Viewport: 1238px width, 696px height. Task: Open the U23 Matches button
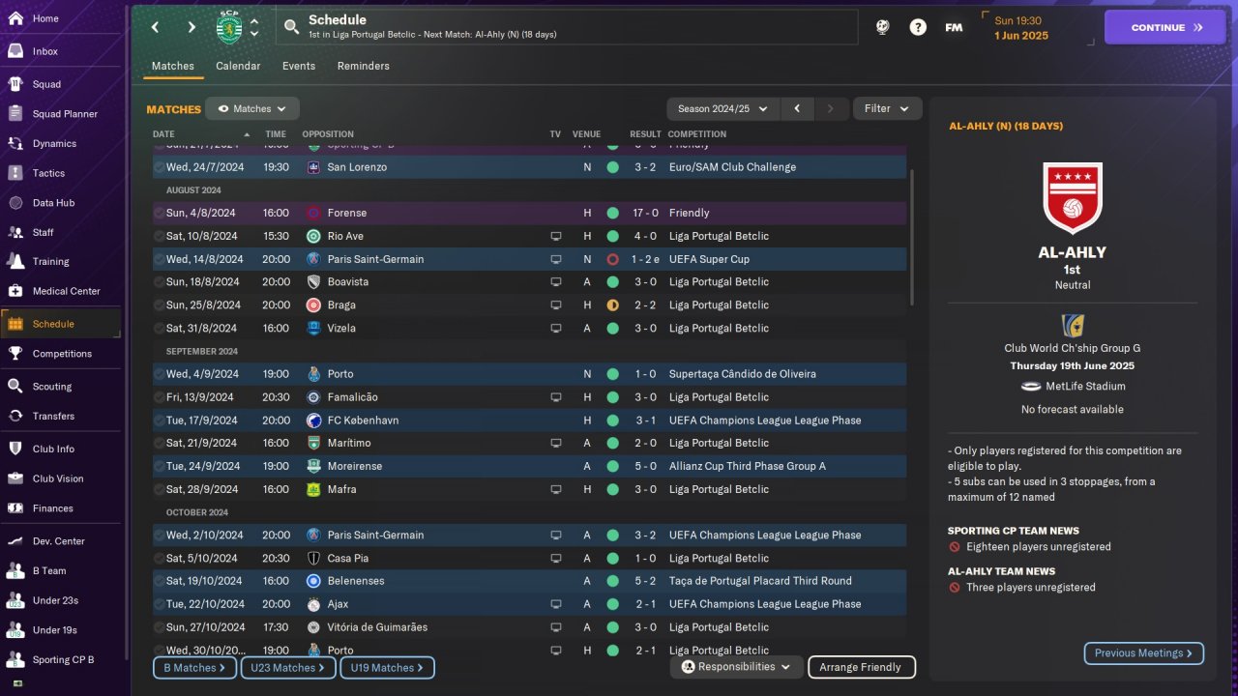click(287, 668)
